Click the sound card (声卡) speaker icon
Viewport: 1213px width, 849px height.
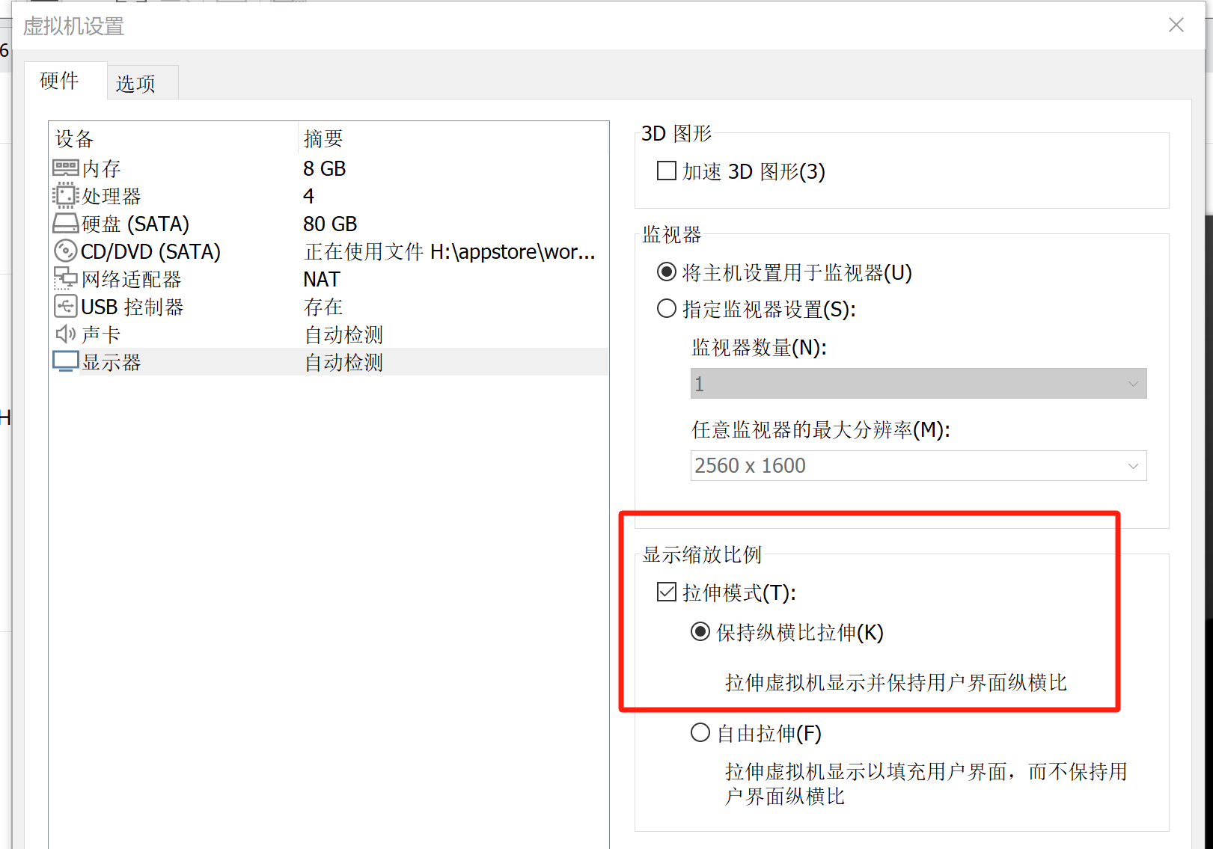[65, 334]
